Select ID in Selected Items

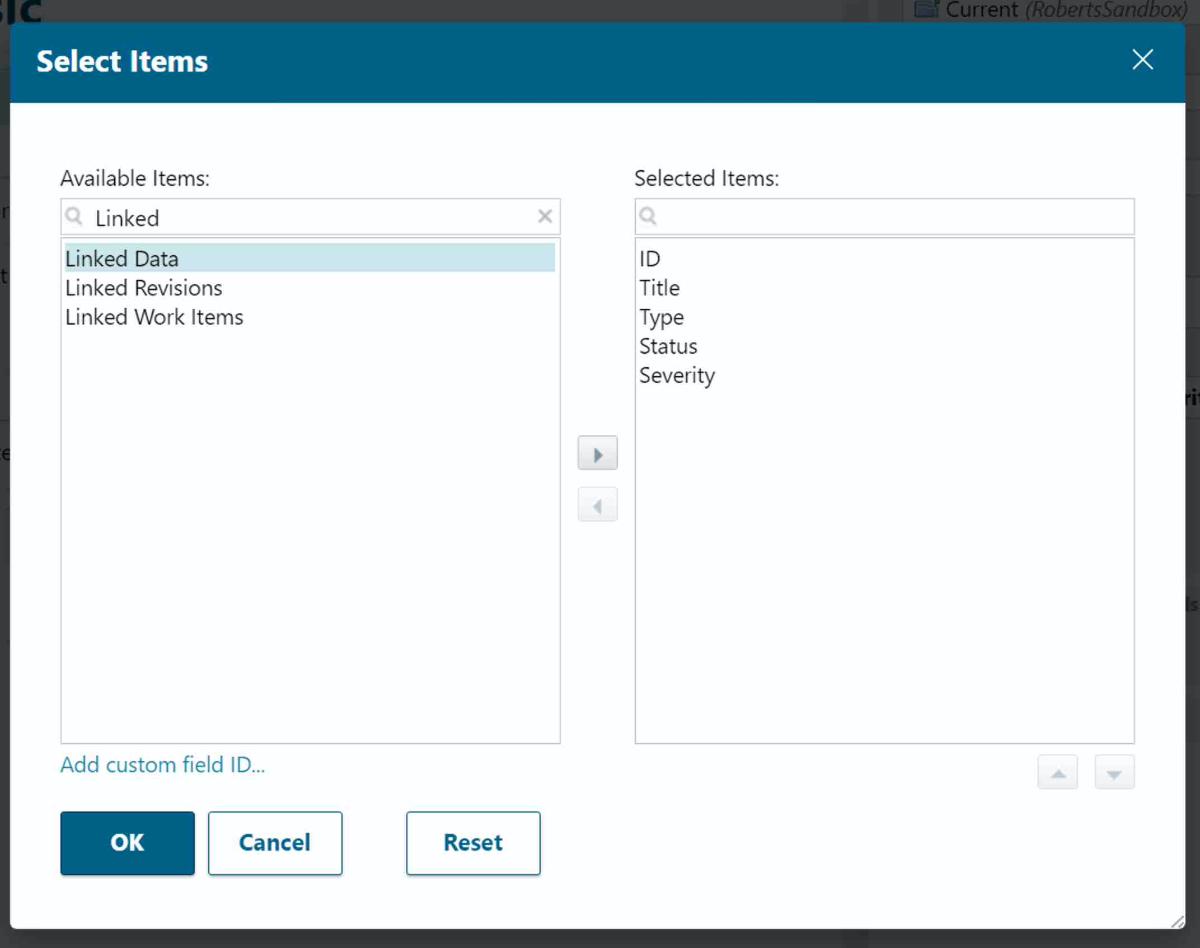[x=650, y=259]
